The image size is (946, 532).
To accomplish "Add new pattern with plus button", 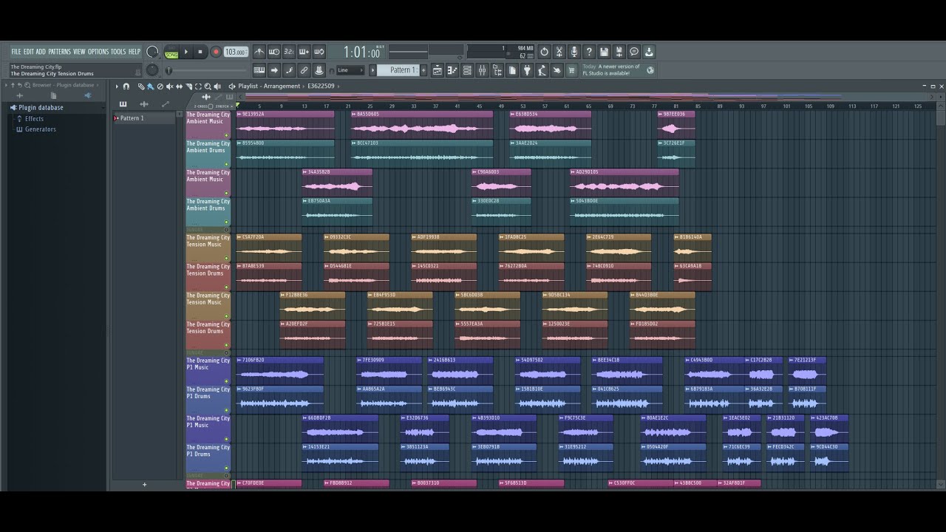I will click(423, 70).
